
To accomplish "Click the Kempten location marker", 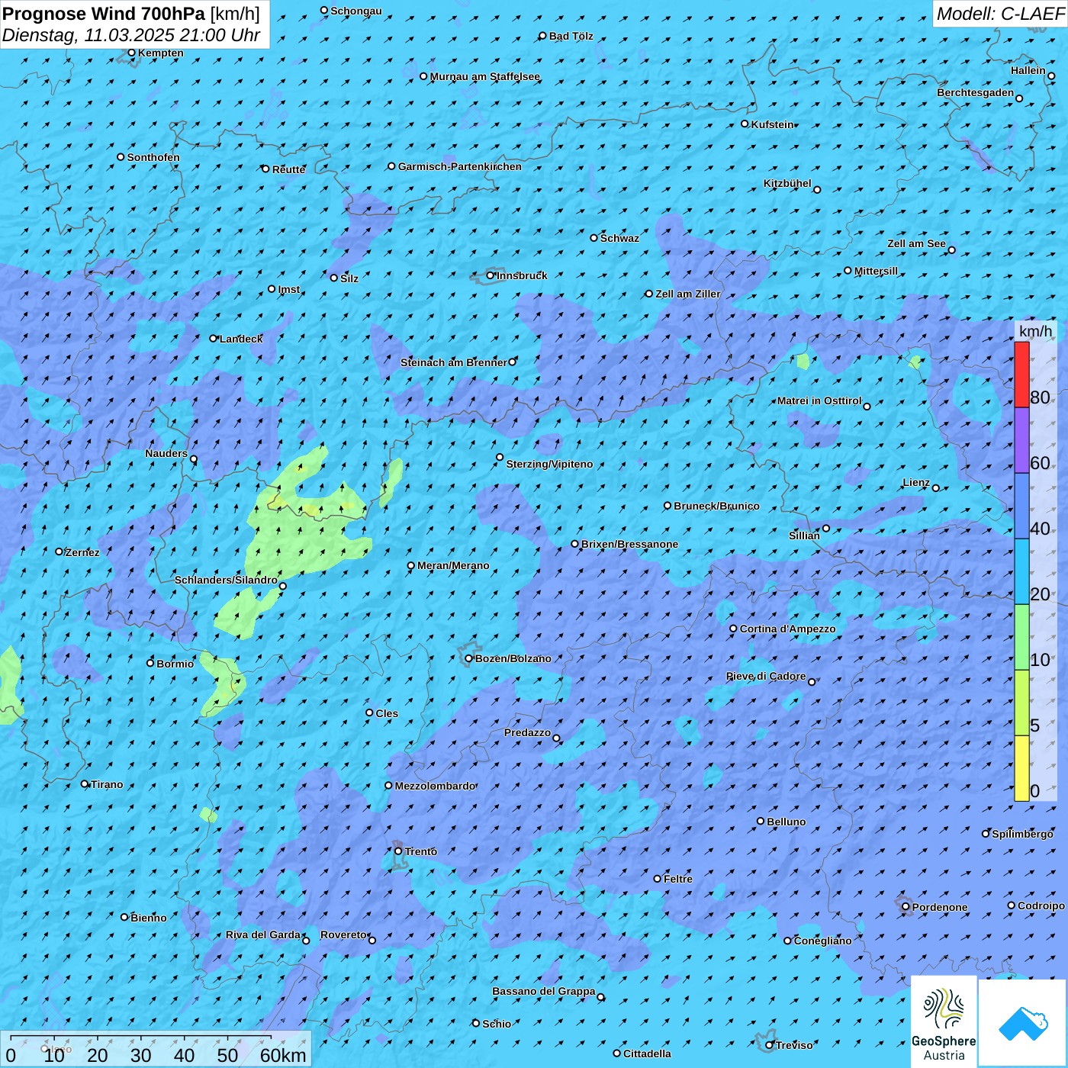I will 131,53.
